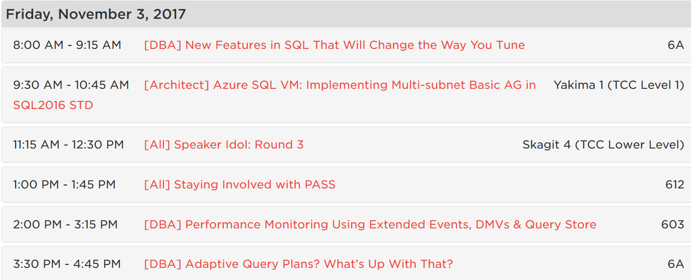This screenshot has height=280, width=691.
Task: Click the room 603 label
Action: (x=673, y=224)
